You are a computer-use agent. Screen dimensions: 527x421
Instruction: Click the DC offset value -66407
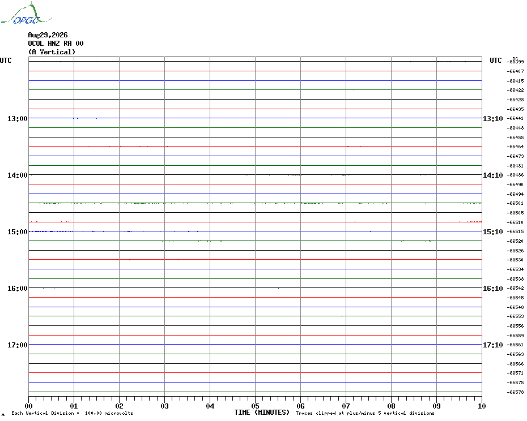coord(515,71)
